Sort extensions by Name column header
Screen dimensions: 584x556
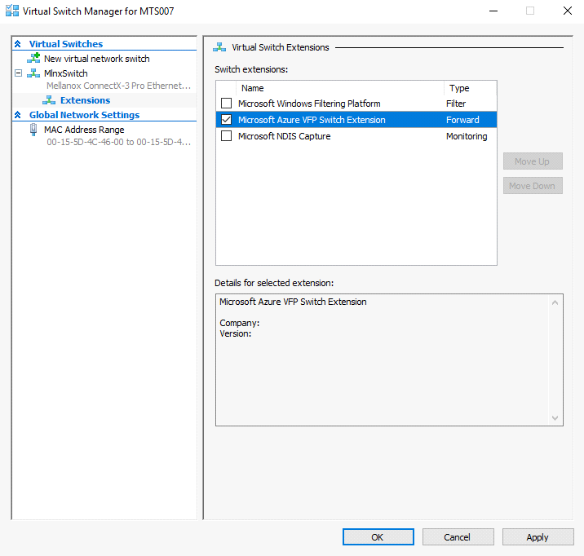(x=339, y=88)
